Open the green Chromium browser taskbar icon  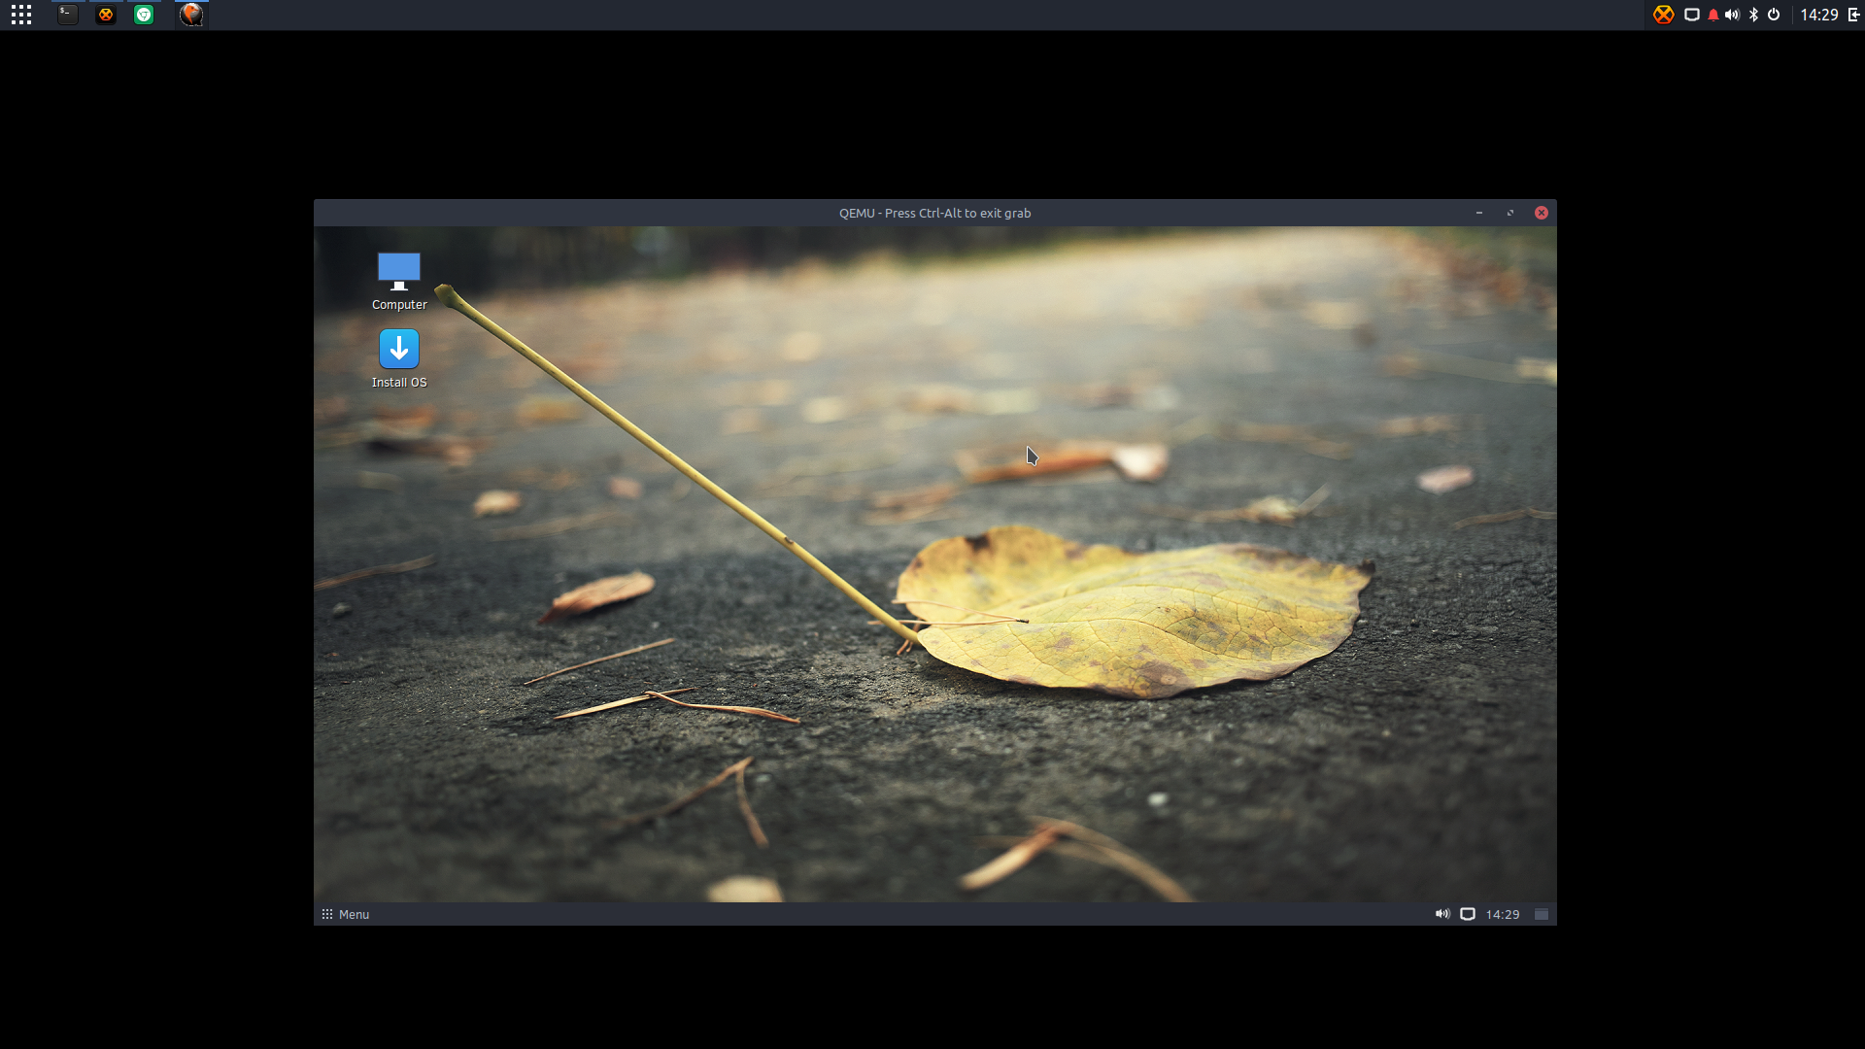(x=144, y=15)
